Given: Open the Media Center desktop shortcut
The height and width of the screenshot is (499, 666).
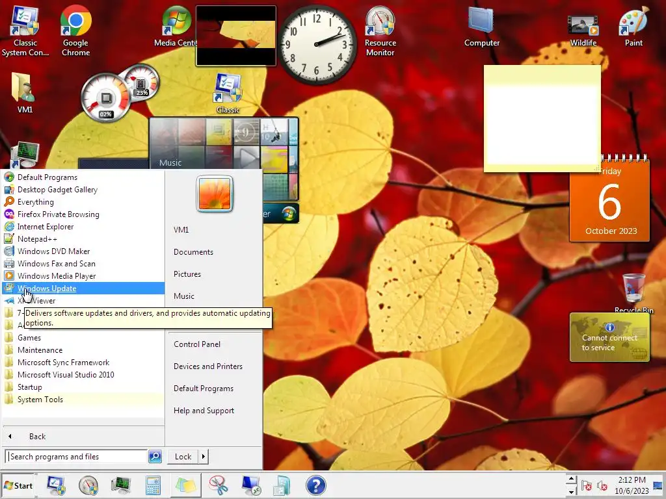Looking at the screenshot, I should [175, 26].
